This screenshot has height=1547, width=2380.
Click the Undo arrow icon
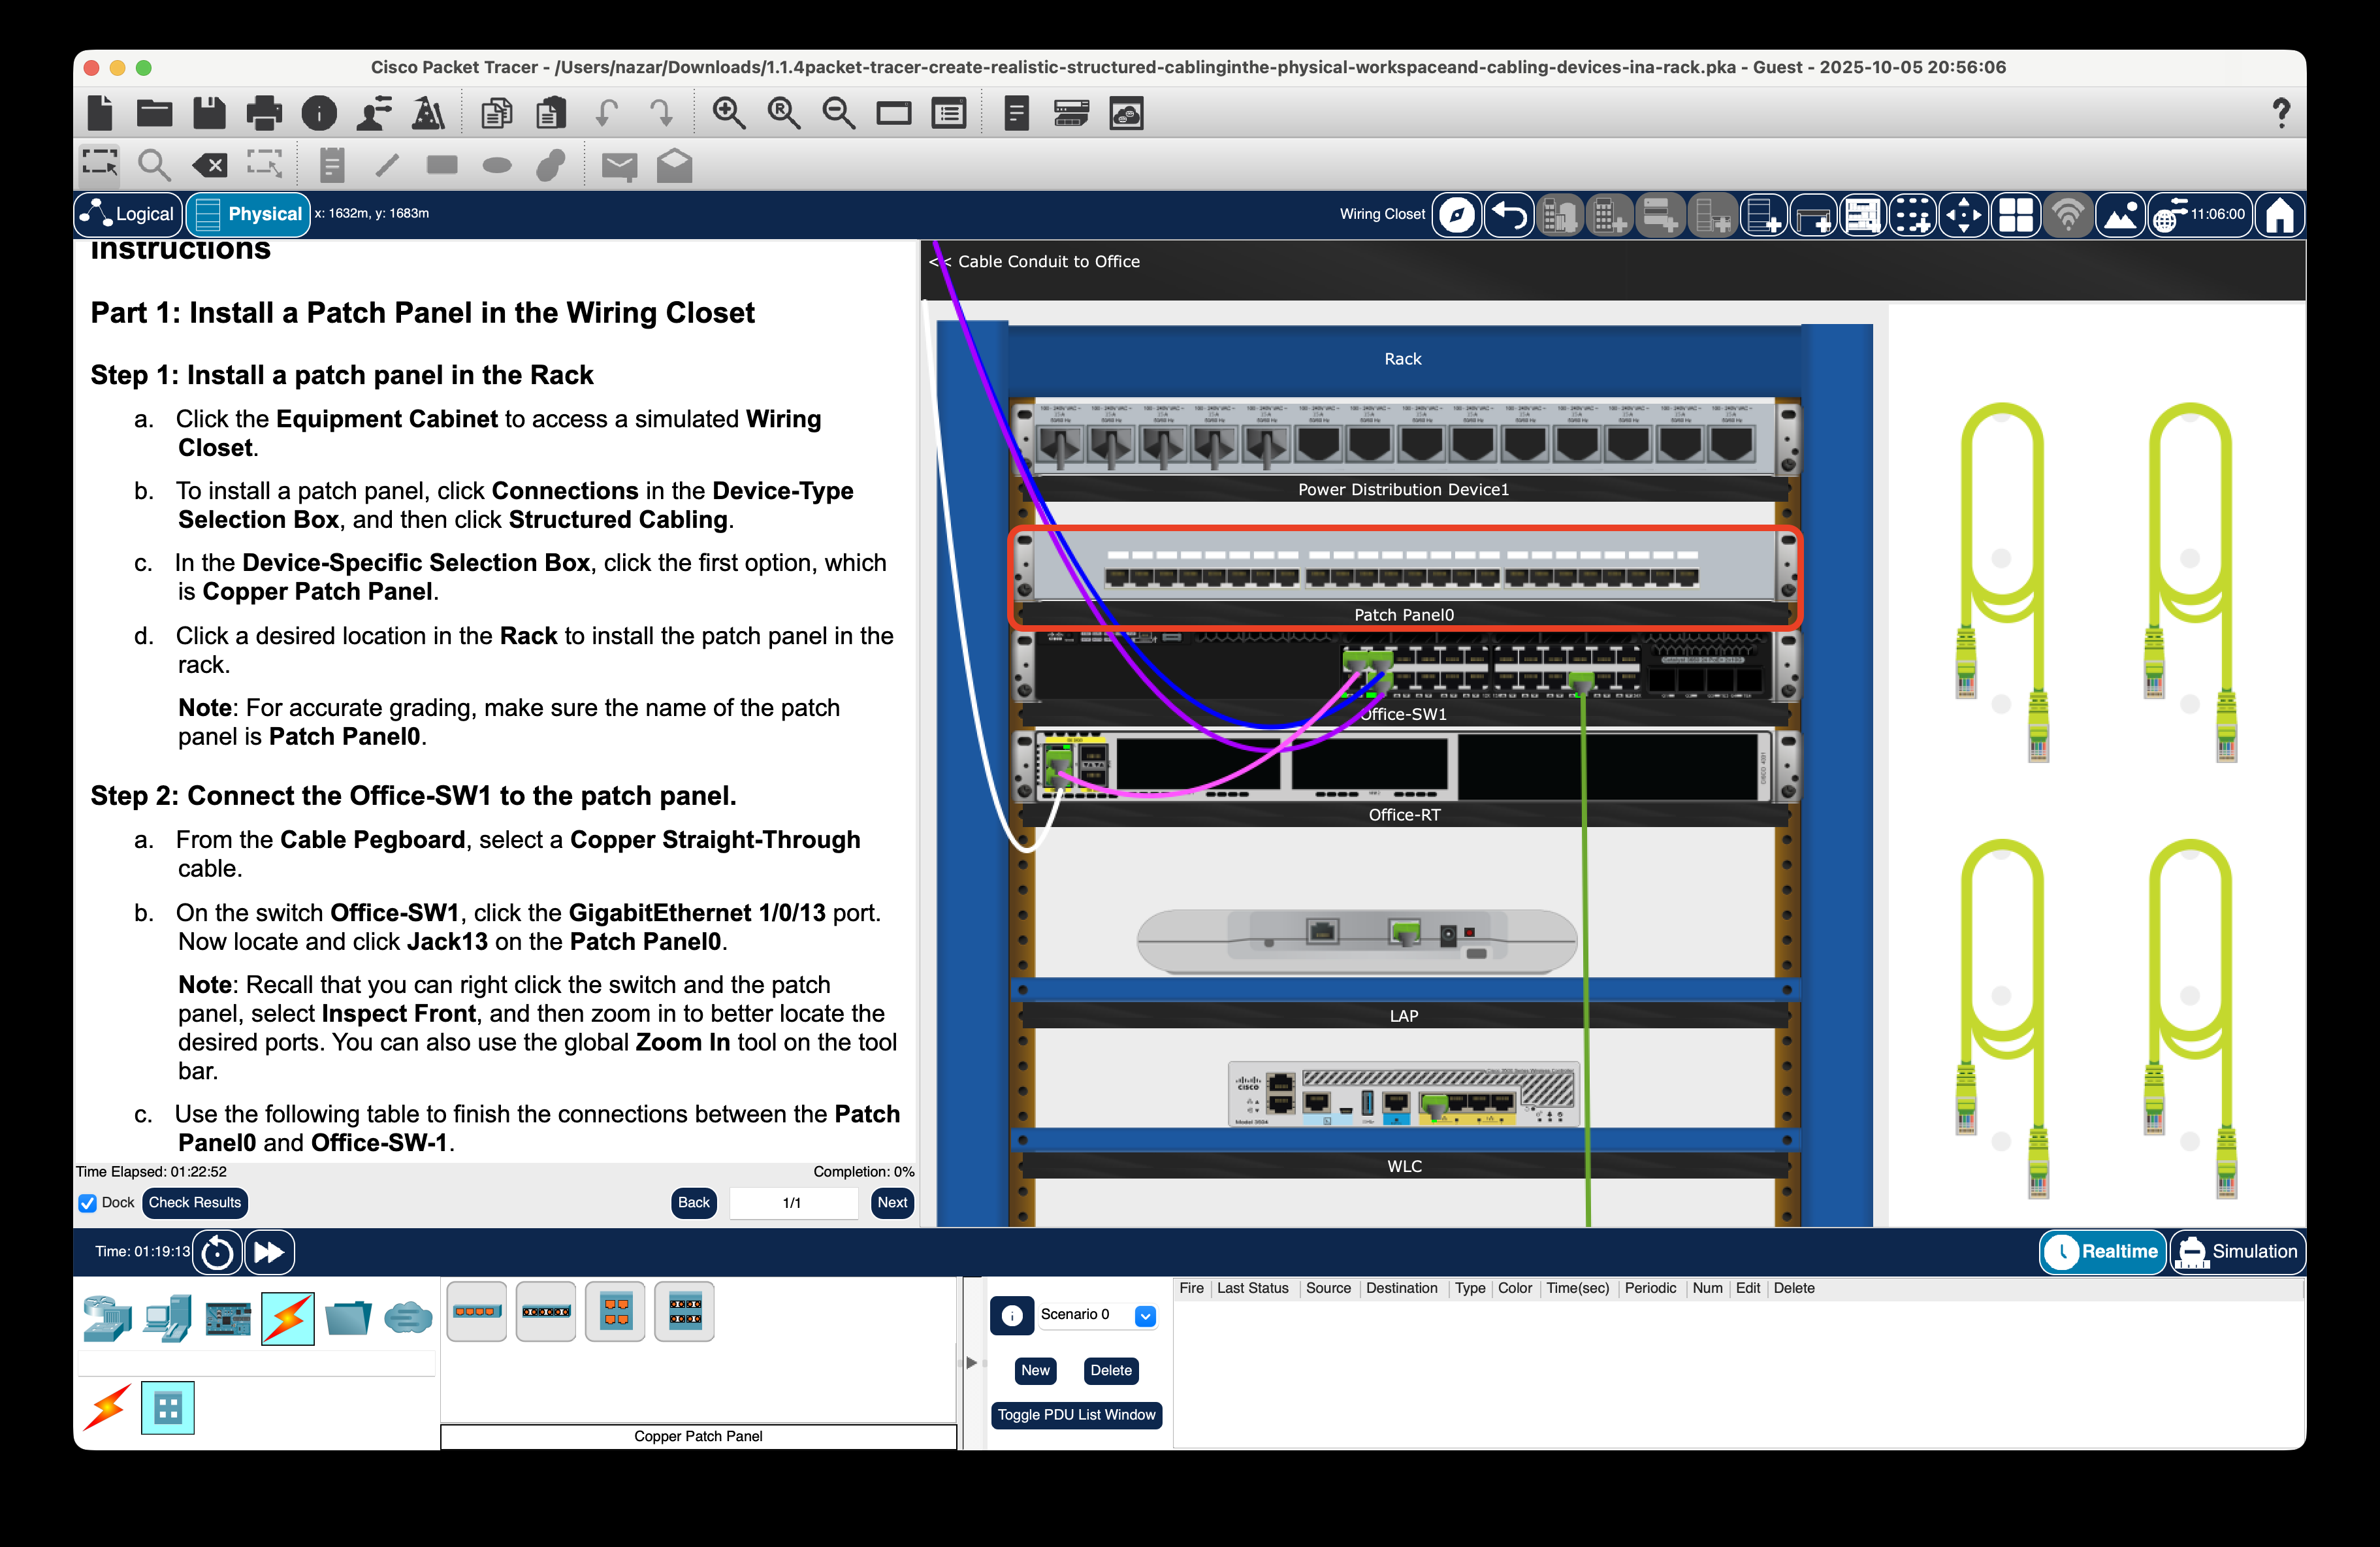click(606, 113)
